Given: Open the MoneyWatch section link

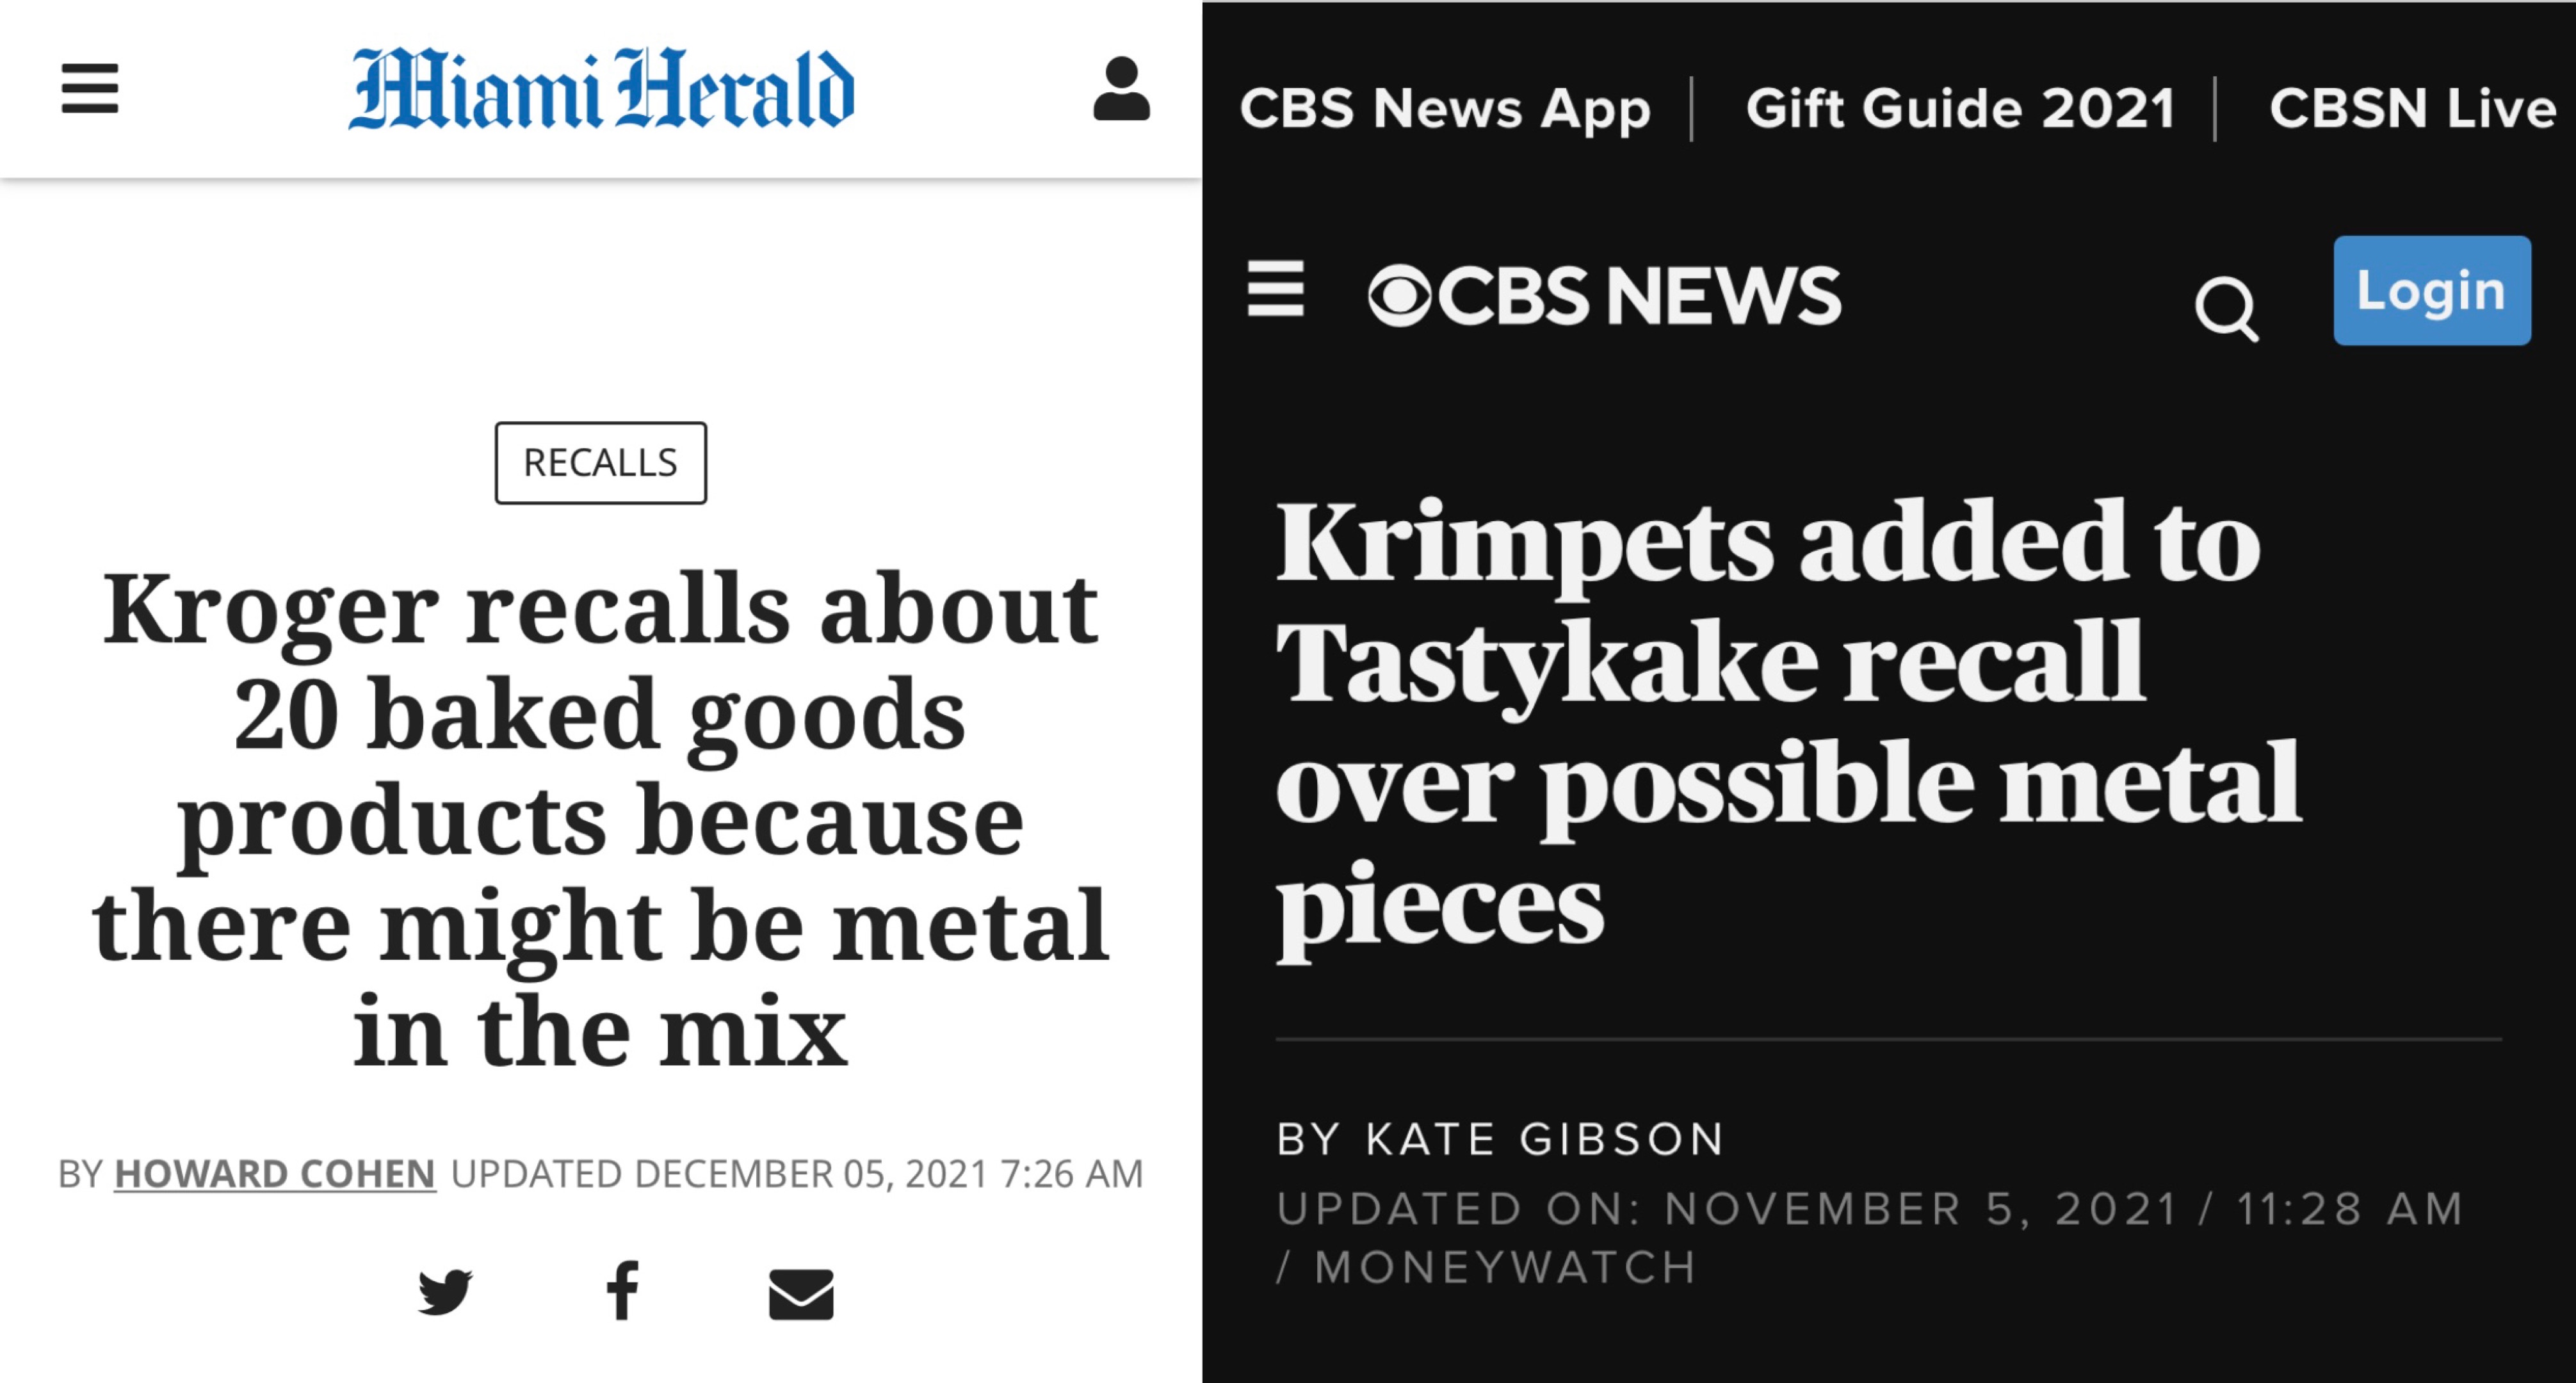Looking at the screenshot, I should coord(1506,1267).
